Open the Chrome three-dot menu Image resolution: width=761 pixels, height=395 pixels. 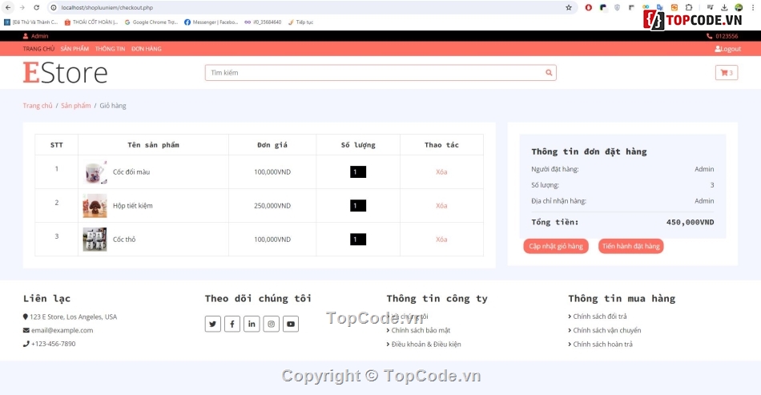pyautogui.click(x=753, y=7)
